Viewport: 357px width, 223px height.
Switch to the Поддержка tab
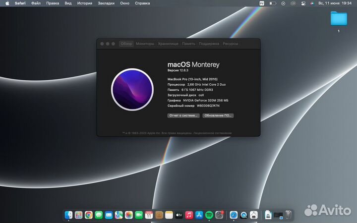(209, 44)
